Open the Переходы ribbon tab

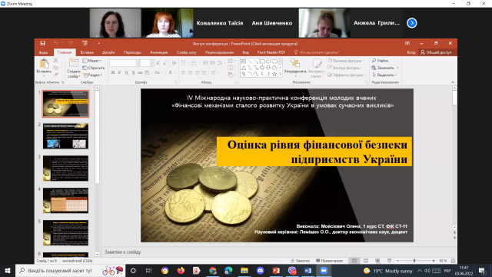tap(132, 52)
